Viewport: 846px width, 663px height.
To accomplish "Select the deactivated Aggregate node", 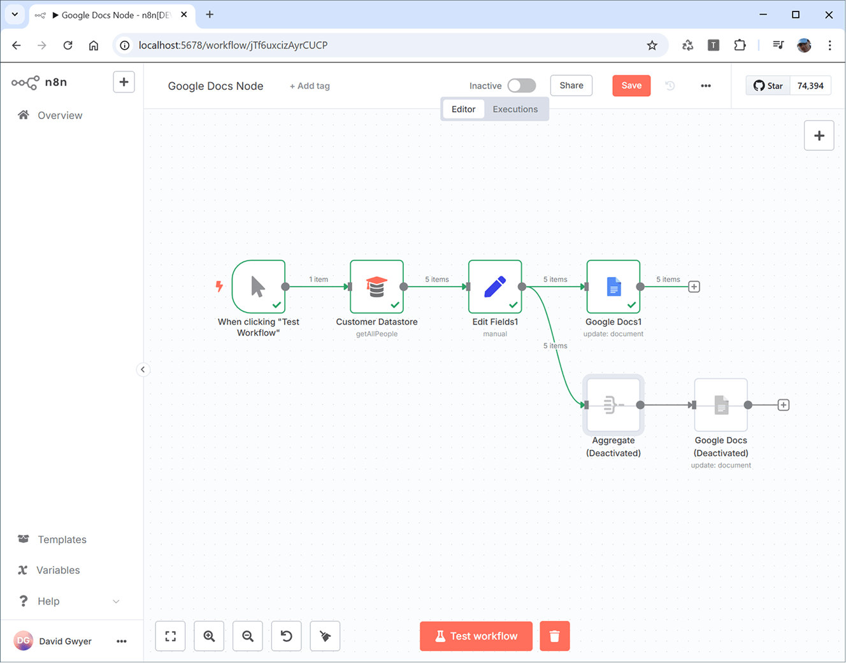I will [x=613, y=405].
